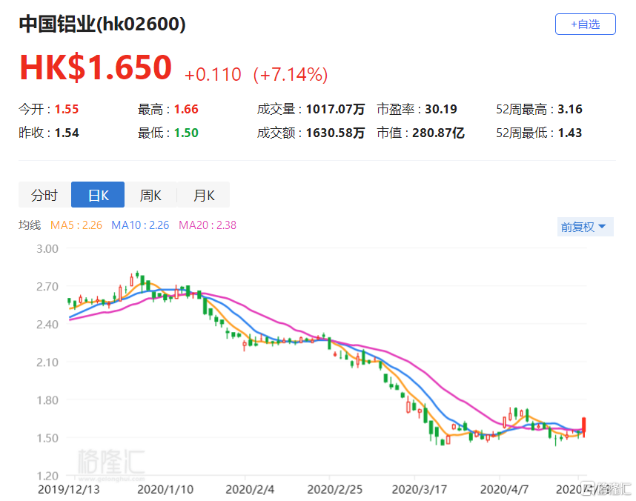Click the 2020/2/4 date axis label
The width and height of the screenshot is (636, 501).
coord(250,490)
